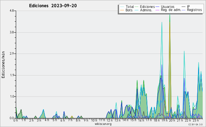The height and width of the screenshot is (127, 206).
Task: Click the dark line swatch next to IP
Action: tap(184, 7)
